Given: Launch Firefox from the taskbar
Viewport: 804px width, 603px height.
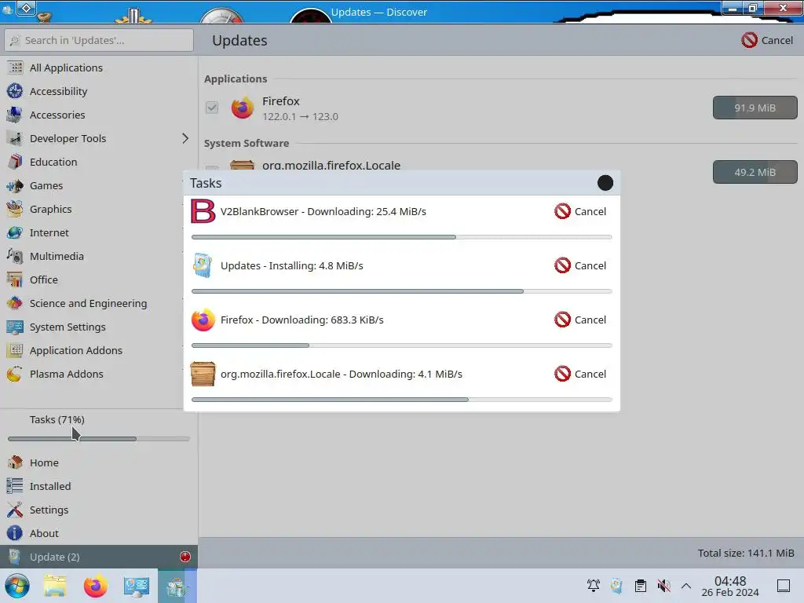Looking at the screenshot, I should (96, 586).
